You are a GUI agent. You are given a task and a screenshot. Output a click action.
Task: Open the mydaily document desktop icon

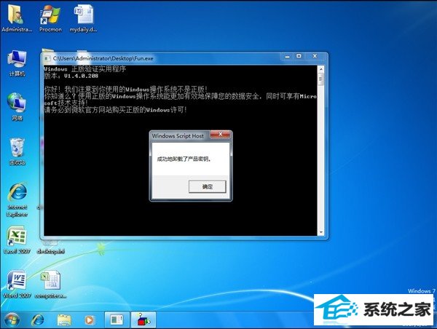click(x=83, y=18)
